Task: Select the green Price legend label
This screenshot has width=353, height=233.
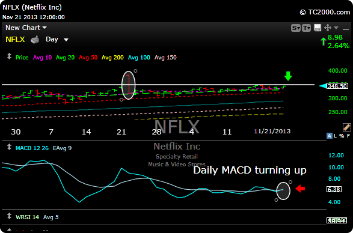Action: 22,58
